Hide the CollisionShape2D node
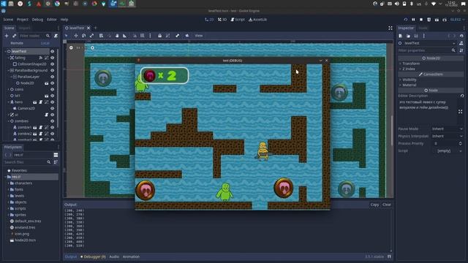The image size is (468, 263). [x=53, y=64]
